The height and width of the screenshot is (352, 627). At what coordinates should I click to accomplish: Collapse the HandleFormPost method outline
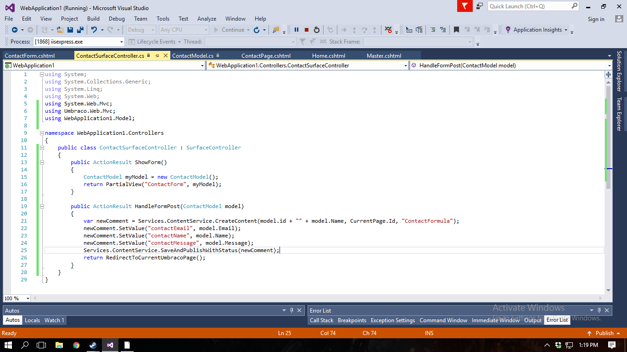pos(42,206)
